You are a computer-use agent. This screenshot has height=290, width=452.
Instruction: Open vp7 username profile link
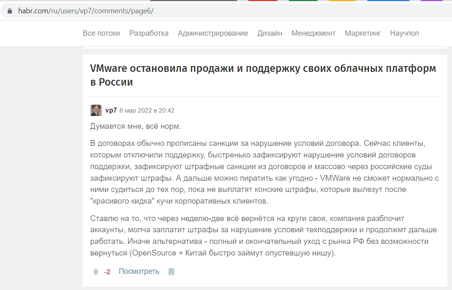[x=111, y=111]
